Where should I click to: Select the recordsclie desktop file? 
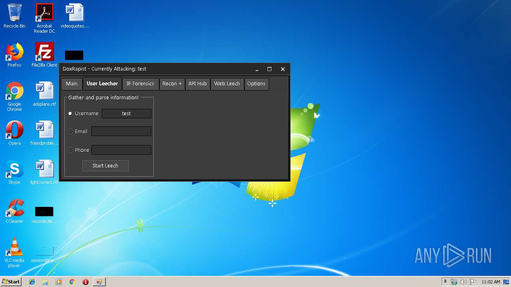[44, 215]
